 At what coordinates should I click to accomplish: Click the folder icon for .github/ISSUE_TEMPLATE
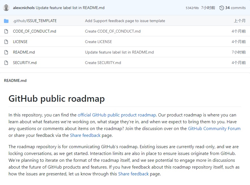(6, 21)
